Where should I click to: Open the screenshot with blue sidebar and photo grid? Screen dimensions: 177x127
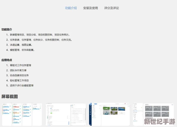point(109,114)
